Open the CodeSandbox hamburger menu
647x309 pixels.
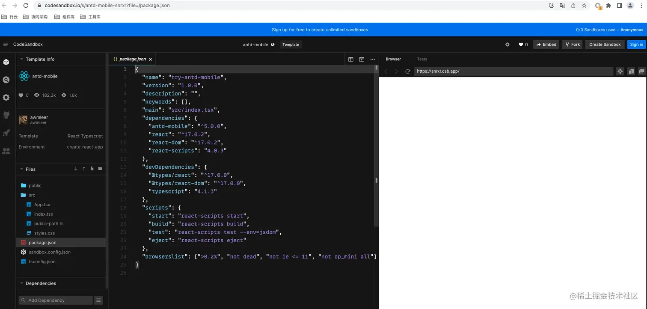6,45
